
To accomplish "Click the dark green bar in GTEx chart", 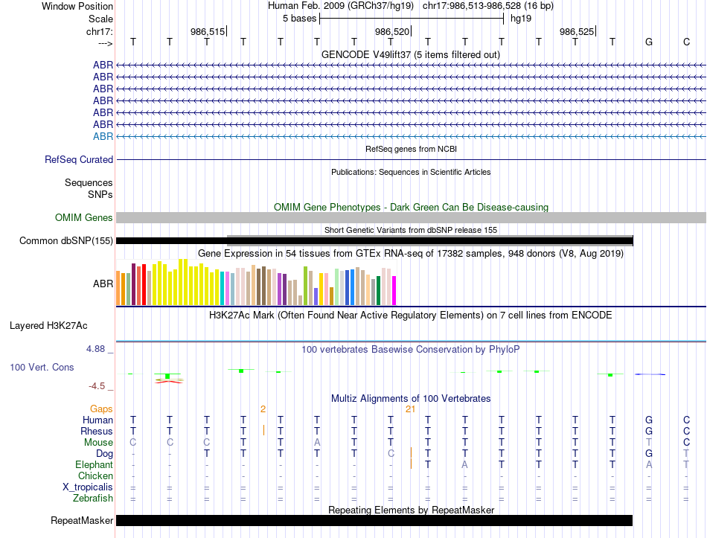I will (x=378, y=291).
